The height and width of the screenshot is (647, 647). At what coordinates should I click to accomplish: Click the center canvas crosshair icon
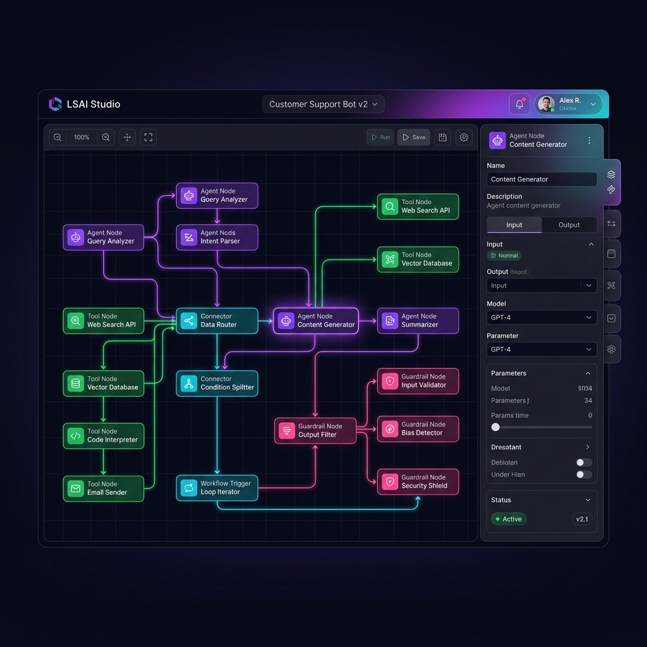click(x=127, y=137)
